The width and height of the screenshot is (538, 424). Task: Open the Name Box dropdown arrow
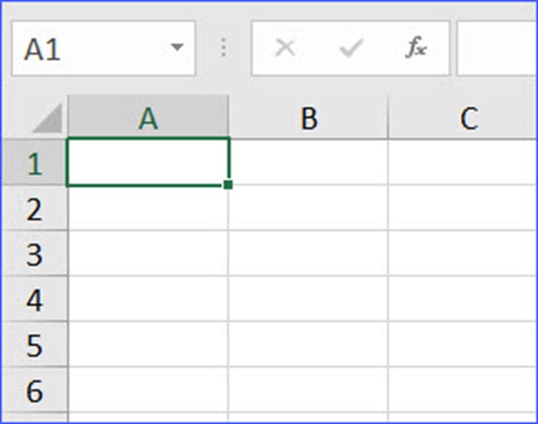pos(177,47)
